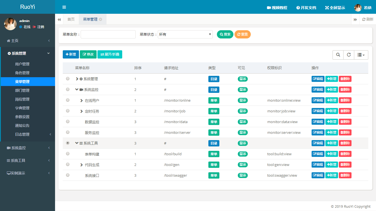Open the 菜单状态 status dropdown

(x=185, y=34)
